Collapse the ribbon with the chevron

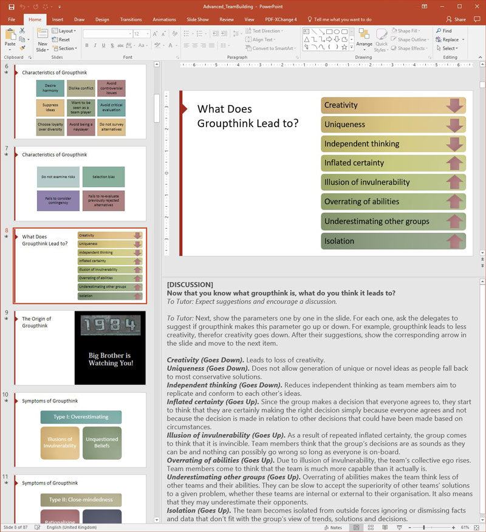[x=481, y=57]
